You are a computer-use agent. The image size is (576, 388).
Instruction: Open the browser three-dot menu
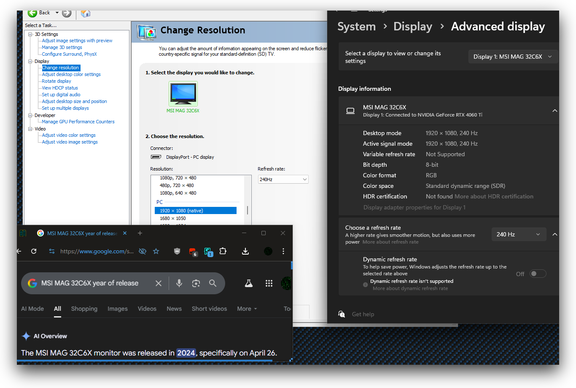(283, 251)
